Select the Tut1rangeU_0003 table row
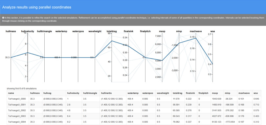The height and width of the screenshot is (125, 266). point(134,116)
